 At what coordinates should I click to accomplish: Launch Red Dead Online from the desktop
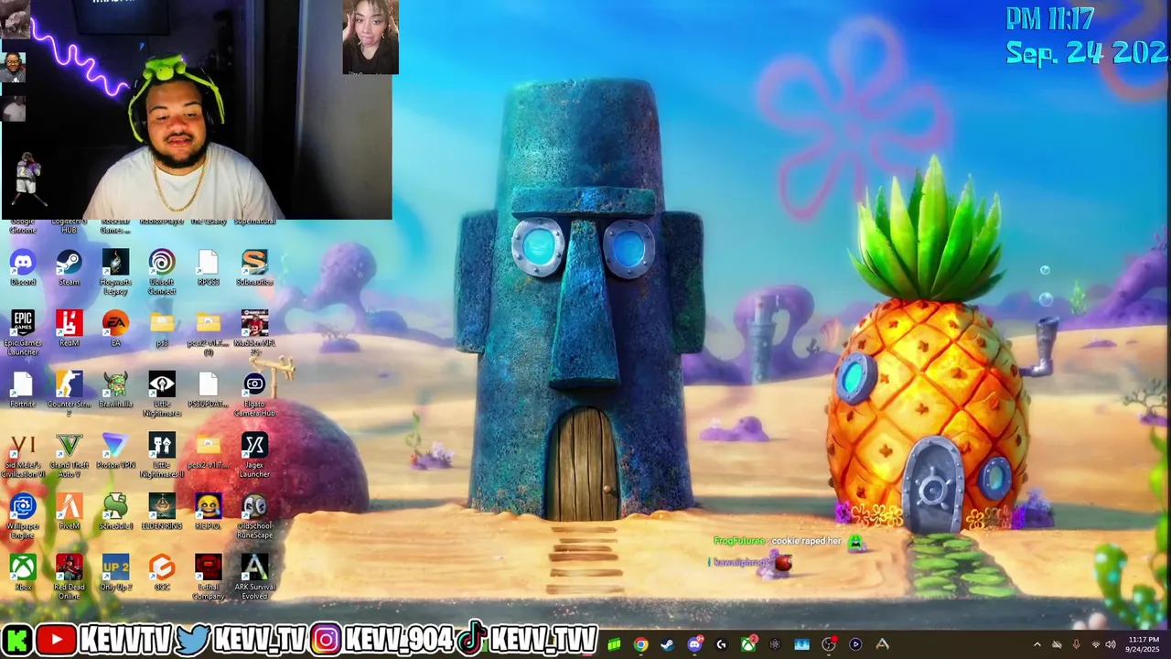pyautogui.click(x=69, y=577)
